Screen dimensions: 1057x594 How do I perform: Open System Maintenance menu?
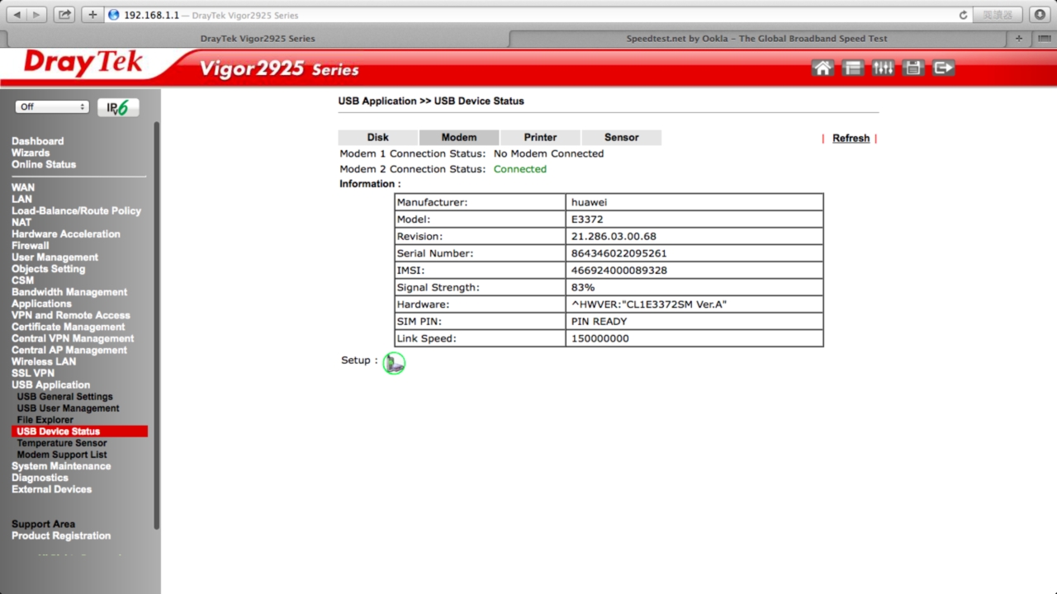pyautogui.click(x=61, y=465)
